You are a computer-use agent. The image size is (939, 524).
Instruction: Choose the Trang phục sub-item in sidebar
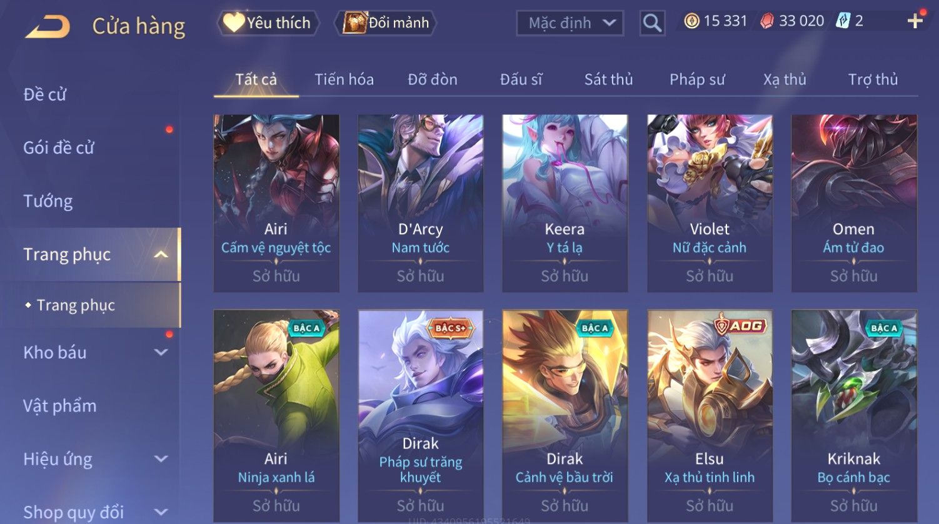(x=76, y=305)
